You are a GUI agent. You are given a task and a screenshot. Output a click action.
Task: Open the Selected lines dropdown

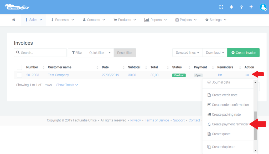[188, 53]
